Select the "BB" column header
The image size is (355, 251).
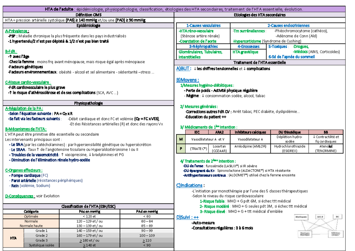point(326,132)
